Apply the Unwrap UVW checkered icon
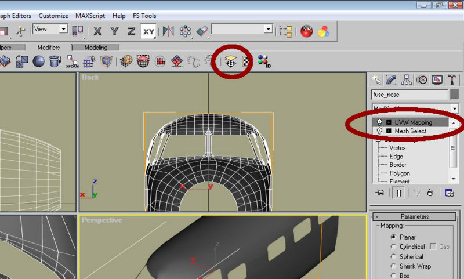464x279 pixels. tap(245, 61)
